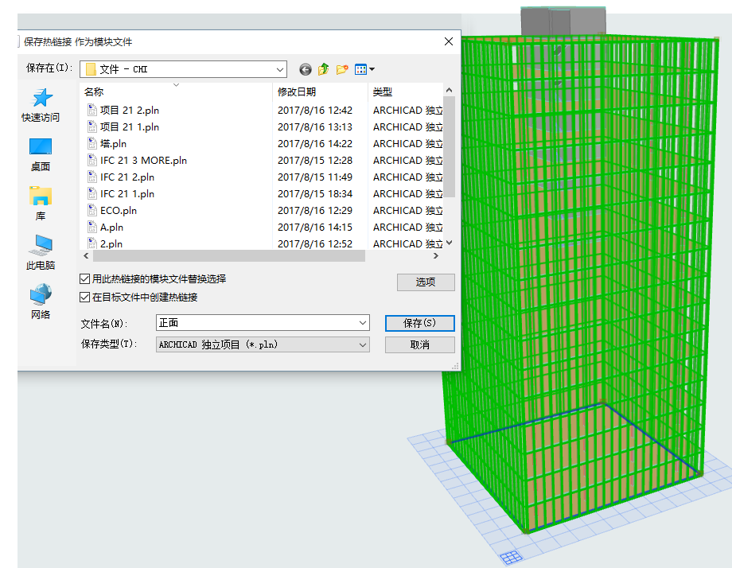Click the gray rooftop block in 3D view
Image resolution: width=732 pixels, height=568 pixels.
563,21
